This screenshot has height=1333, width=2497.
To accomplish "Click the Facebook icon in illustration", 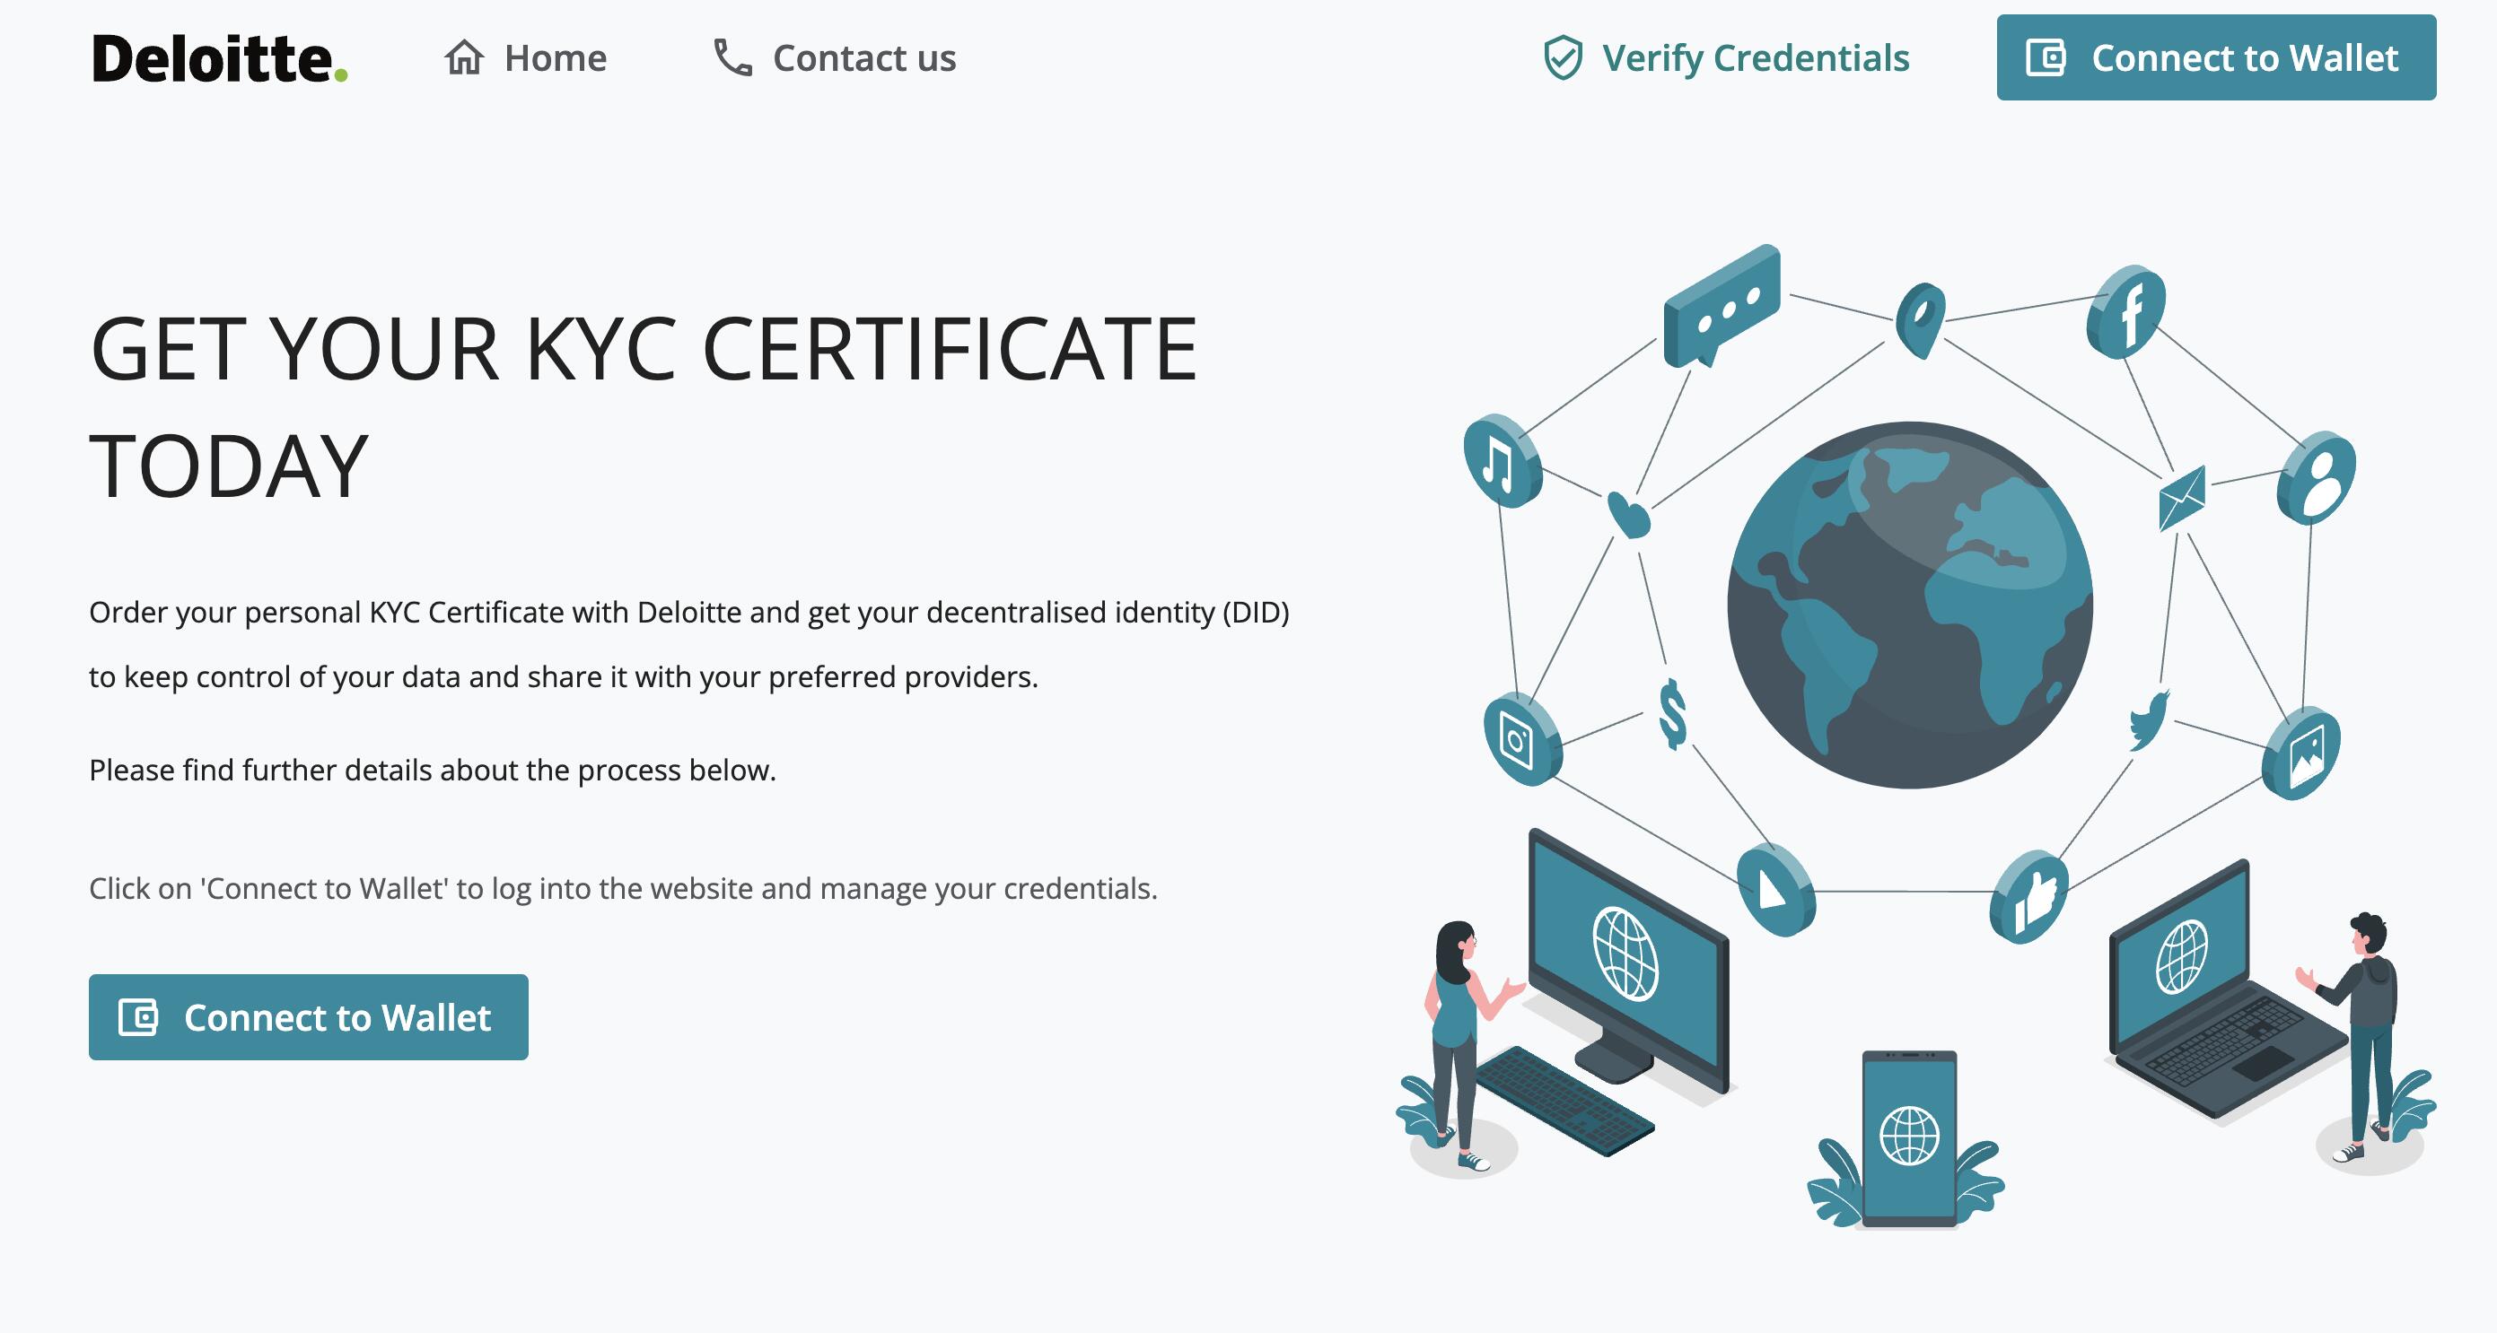I will [2125, 310].
